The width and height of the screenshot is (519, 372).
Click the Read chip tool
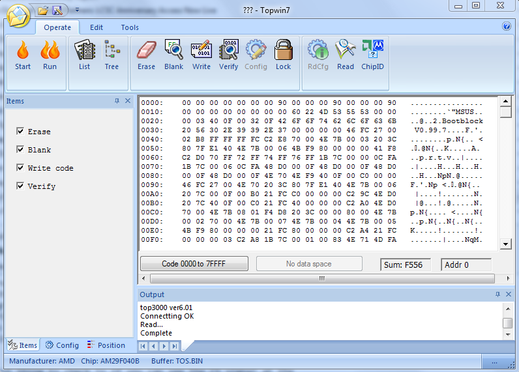(x=345, y=55)
